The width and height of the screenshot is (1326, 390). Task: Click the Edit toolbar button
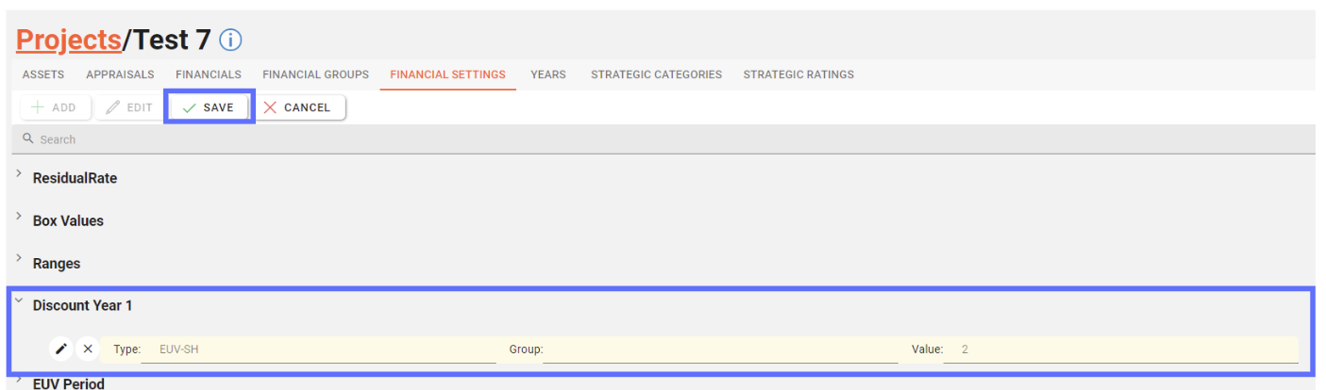click(130, 107)
